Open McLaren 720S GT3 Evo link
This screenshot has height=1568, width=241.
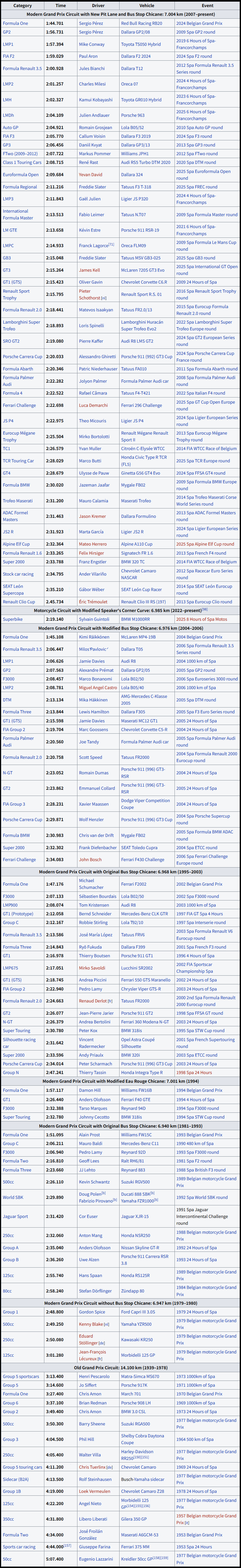[142, 270]
